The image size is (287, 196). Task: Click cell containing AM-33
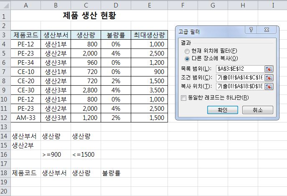(x=26, y=118)
